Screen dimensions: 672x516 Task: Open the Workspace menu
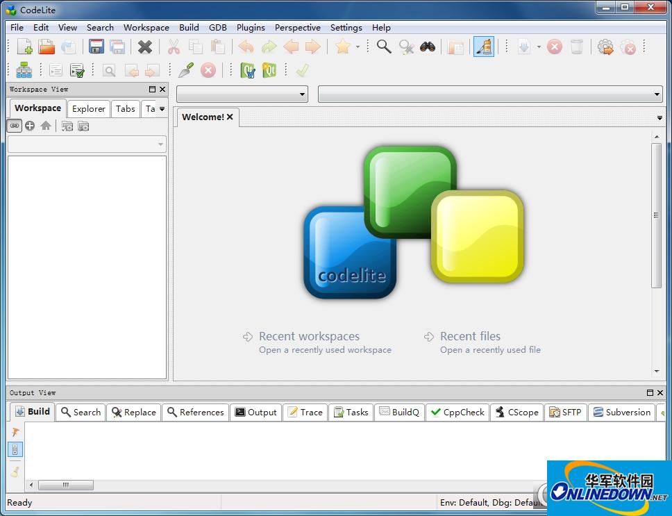click(x=146, y=27)
